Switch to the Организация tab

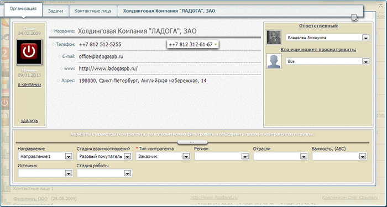pos(23,9)
